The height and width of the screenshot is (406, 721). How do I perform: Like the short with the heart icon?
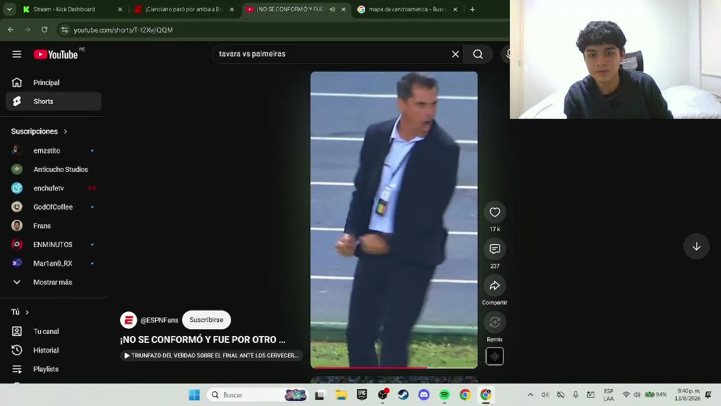tap(495, 212)
